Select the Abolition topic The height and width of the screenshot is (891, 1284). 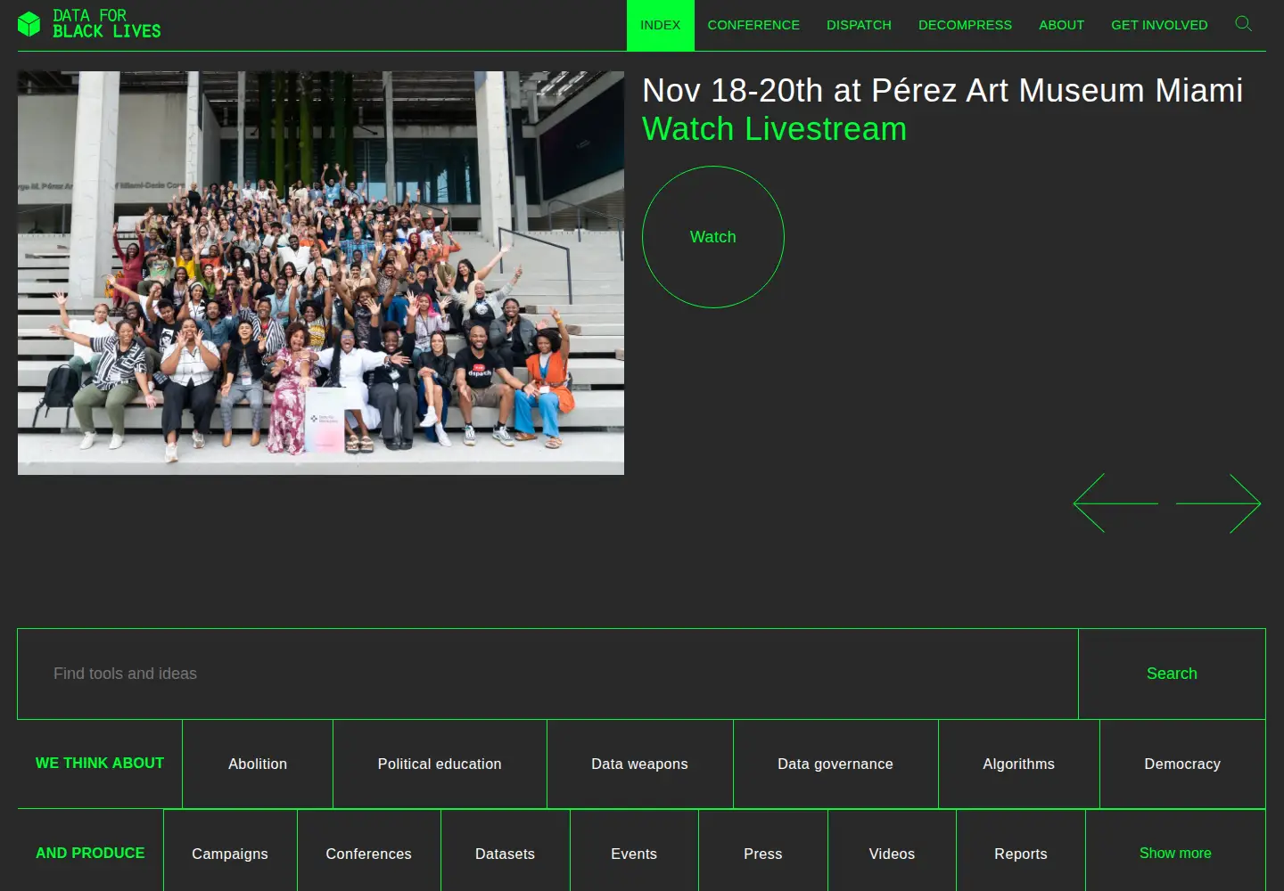(258, 764)
